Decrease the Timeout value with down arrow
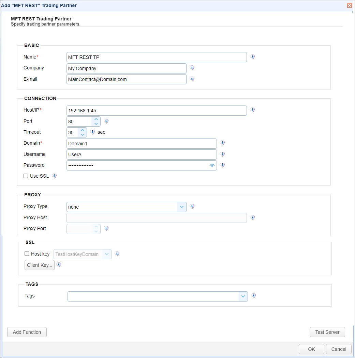 coord(82,135)
